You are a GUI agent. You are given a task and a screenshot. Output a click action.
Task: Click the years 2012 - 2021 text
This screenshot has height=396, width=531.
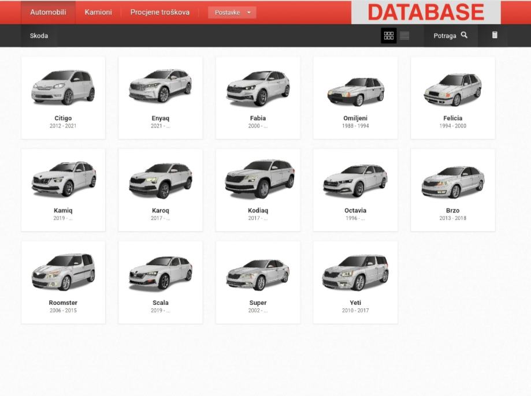pos(63,126)
